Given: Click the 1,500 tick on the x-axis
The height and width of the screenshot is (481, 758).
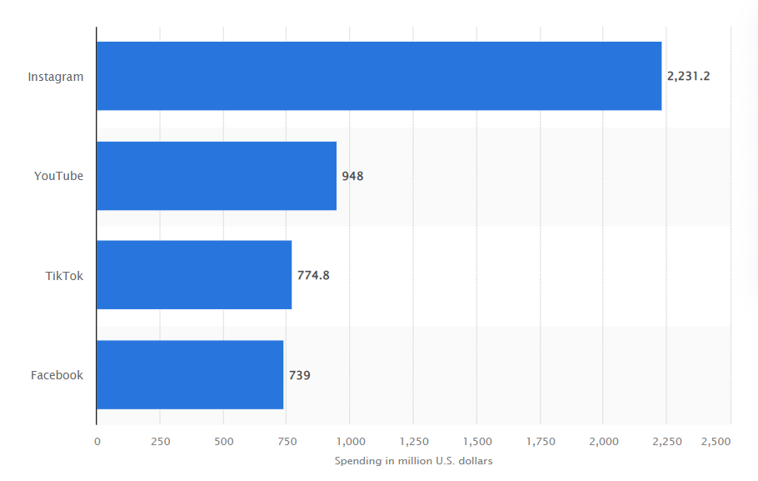Looking at the screenshot, I should pyautogui.click(x=477, y=441).
